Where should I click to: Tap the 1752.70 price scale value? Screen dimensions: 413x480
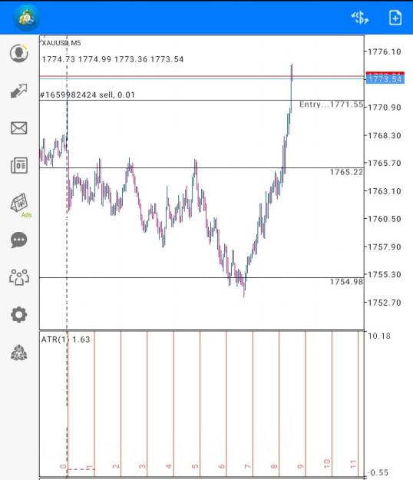point(385,303)
